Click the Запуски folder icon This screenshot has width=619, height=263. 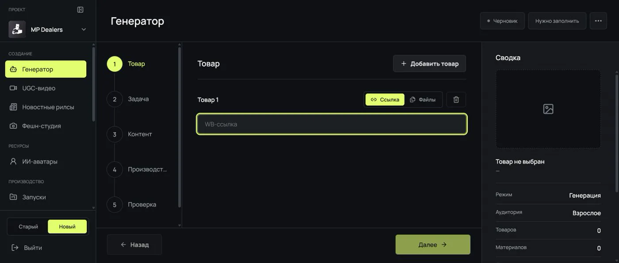13,197
